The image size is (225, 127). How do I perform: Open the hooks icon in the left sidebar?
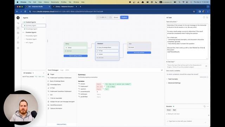coord(18,38)
